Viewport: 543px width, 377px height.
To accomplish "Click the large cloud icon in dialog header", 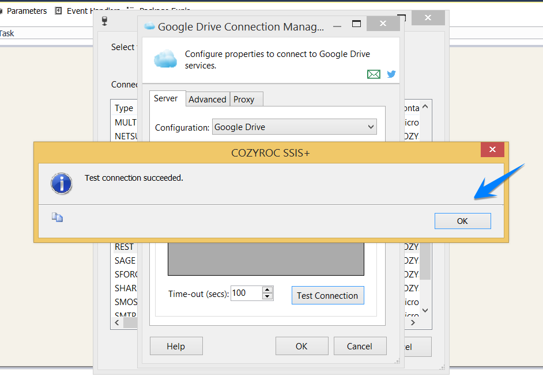I will click(x=165, y=59).
